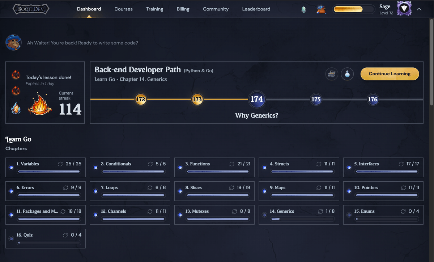The image size is (434, 262).
Task: Open the notifications bell icon
Action: pyautogui.click(x=303, y=9)
